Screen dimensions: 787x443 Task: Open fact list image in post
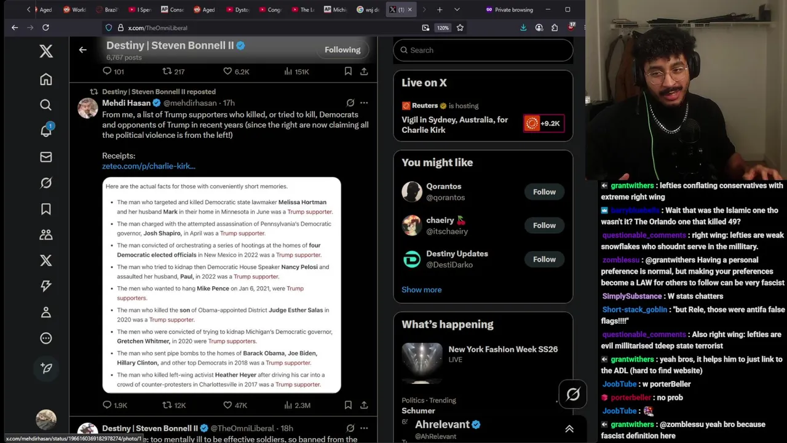click(221, 285)
